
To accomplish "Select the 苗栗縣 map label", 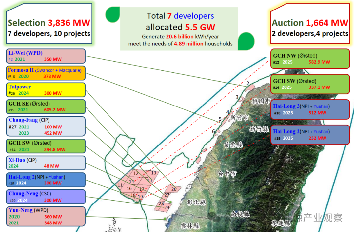I will point(233,145).
